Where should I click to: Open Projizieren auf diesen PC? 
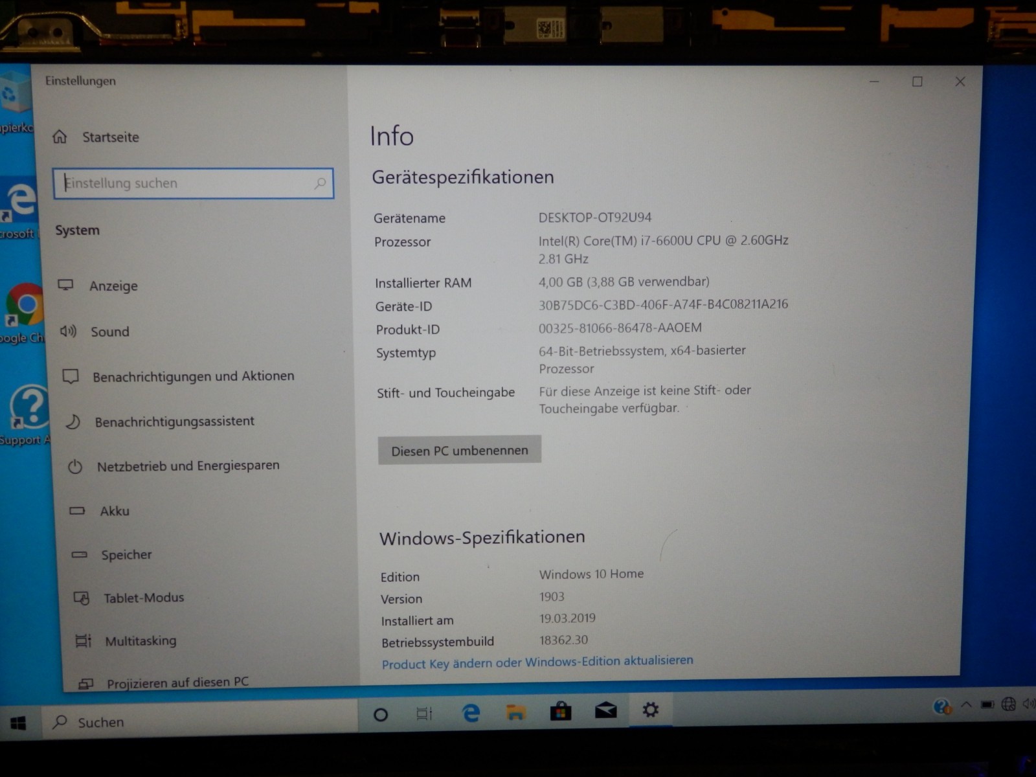click(177, 682)
